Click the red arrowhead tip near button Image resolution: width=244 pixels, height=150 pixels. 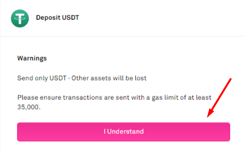(x=209, y=116)
